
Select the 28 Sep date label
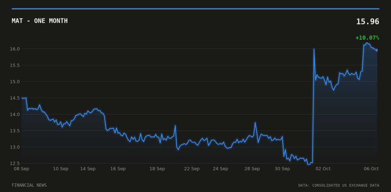click(252, 169)
